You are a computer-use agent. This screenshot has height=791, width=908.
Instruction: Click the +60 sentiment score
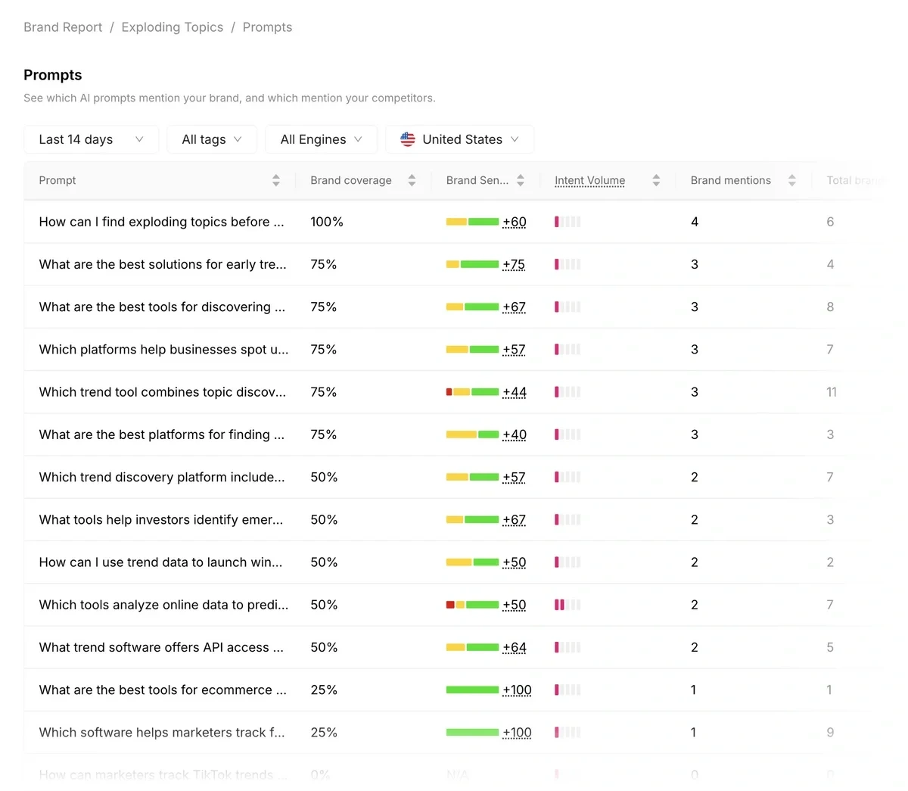[515, 222]
